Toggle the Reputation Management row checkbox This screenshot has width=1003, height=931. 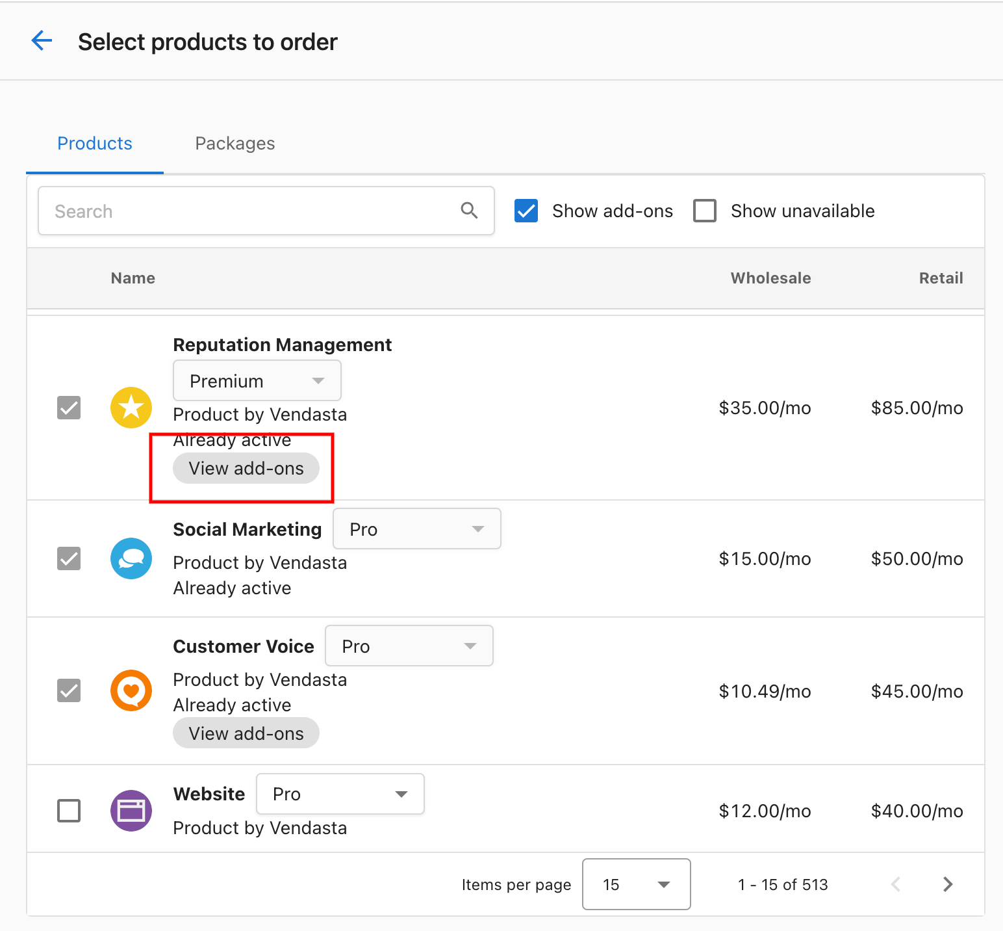click(x=69, y=408)
